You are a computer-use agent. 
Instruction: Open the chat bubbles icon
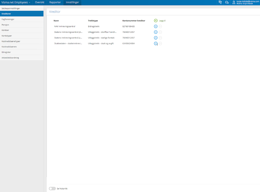coord(227,2)
